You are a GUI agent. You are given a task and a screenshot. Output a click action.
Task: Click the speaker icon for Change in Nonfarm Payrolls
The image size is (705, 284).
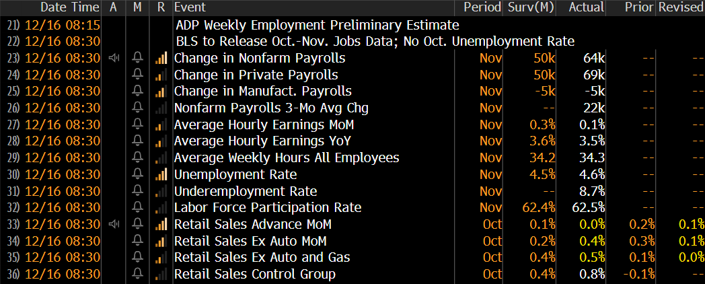click(114, 58)
